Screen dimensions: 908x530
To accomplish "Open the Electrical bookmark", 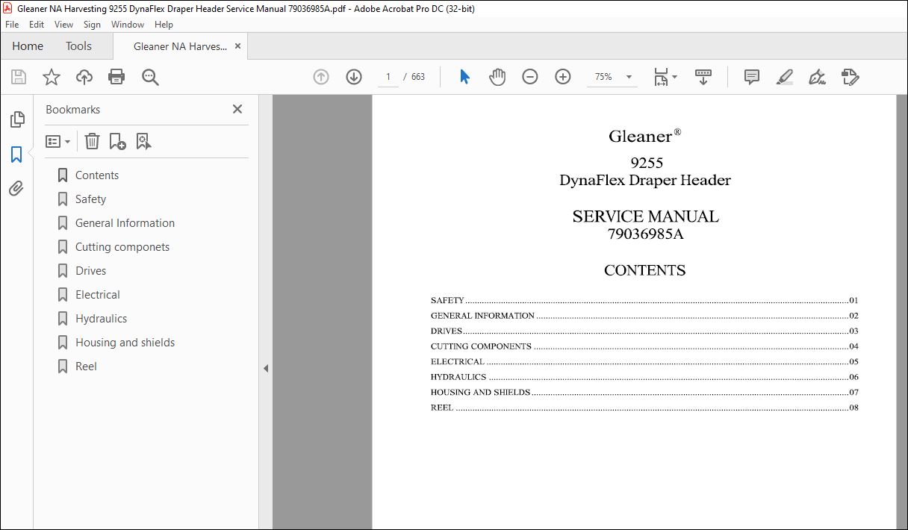I will pyautogui.click(x=98, y=295).
